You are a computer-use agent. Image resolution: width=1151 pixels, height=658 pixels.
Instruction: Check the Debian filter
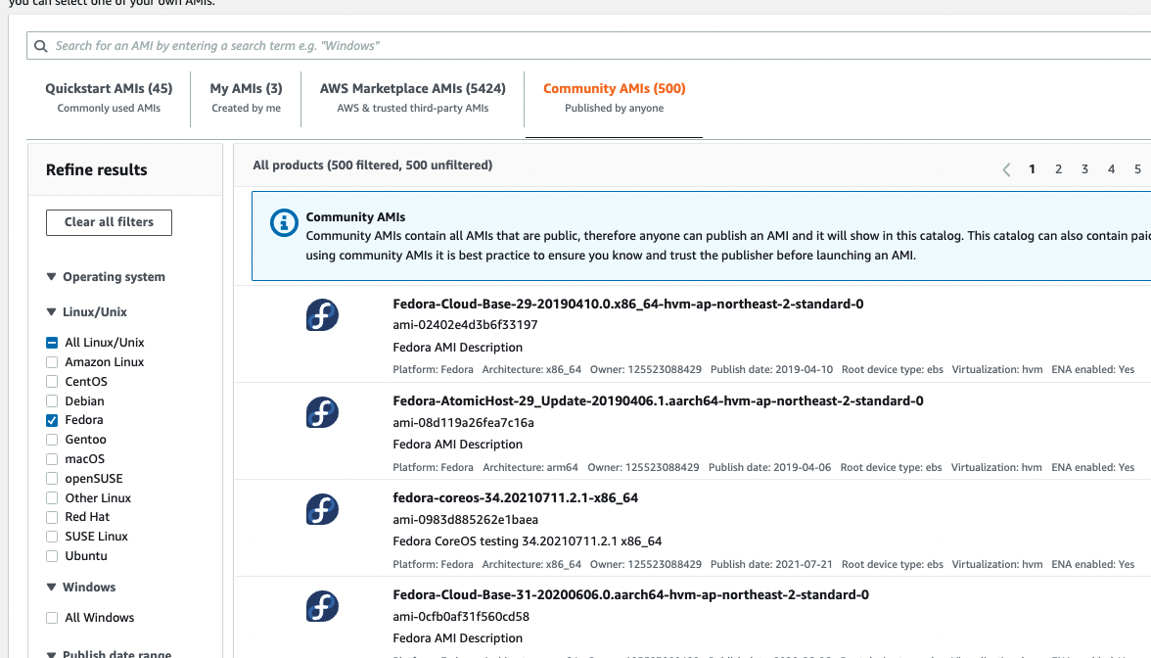(51, 401)
